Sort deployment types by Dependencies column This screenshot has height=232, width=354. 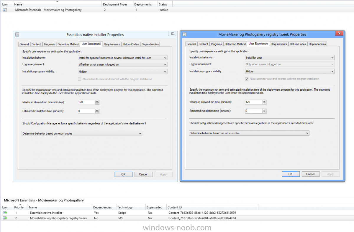pyautogui.click(x=104, y=207)
